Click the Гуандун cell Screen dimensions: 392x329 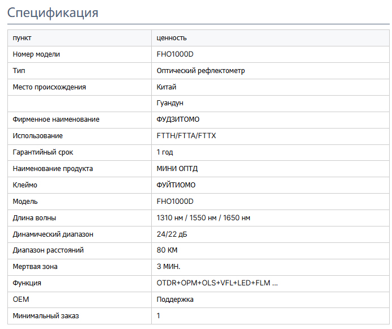click(x=170, y=103)
